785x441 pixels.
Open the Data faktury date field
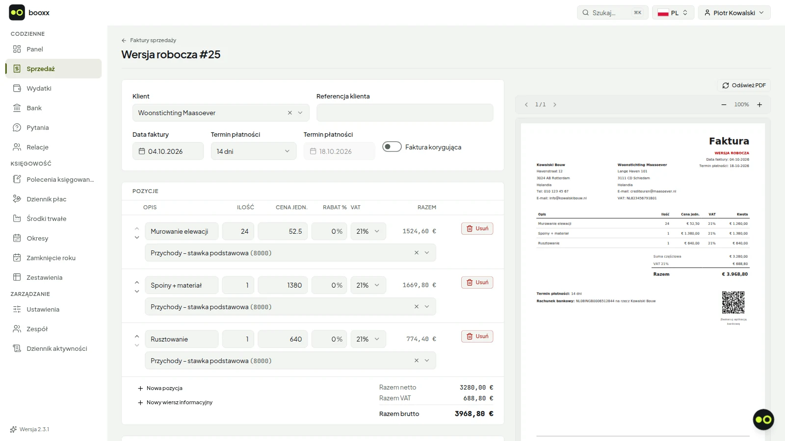pyautogui.click(x=168, y=151)
